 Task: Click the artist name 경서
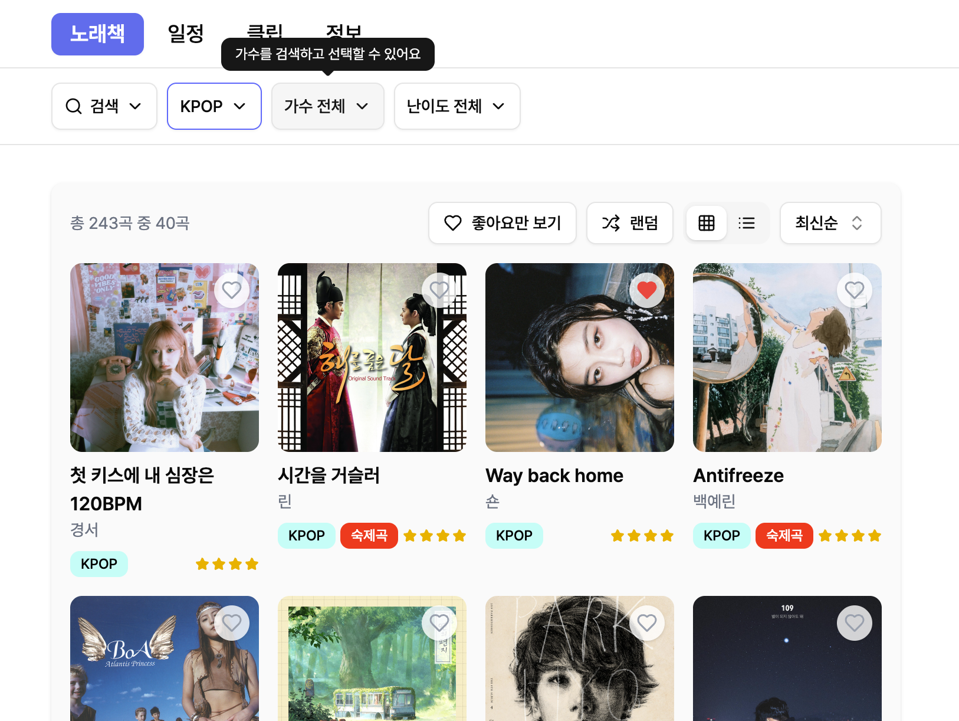pos(84,530)
